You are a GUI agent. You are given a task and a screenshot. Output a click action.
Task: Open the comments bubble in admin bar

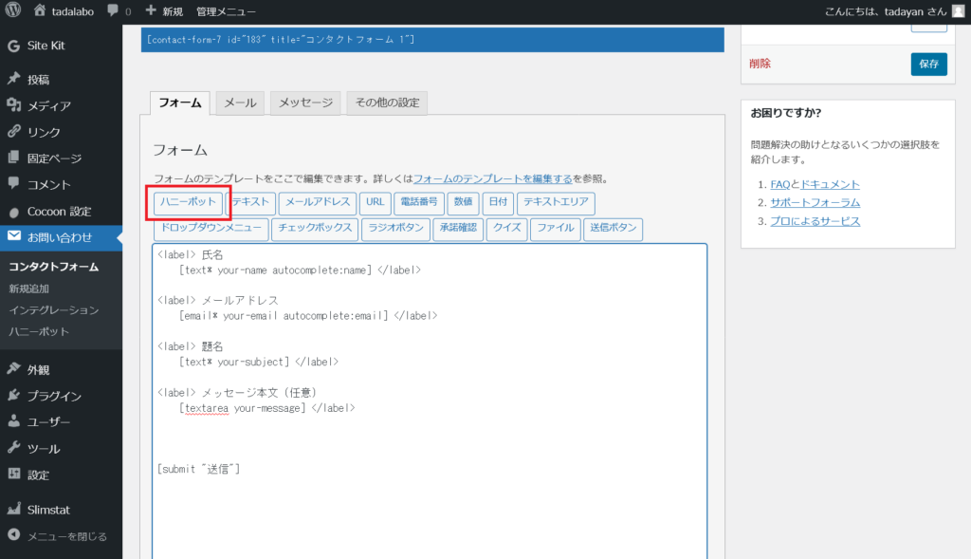[114, 11]
